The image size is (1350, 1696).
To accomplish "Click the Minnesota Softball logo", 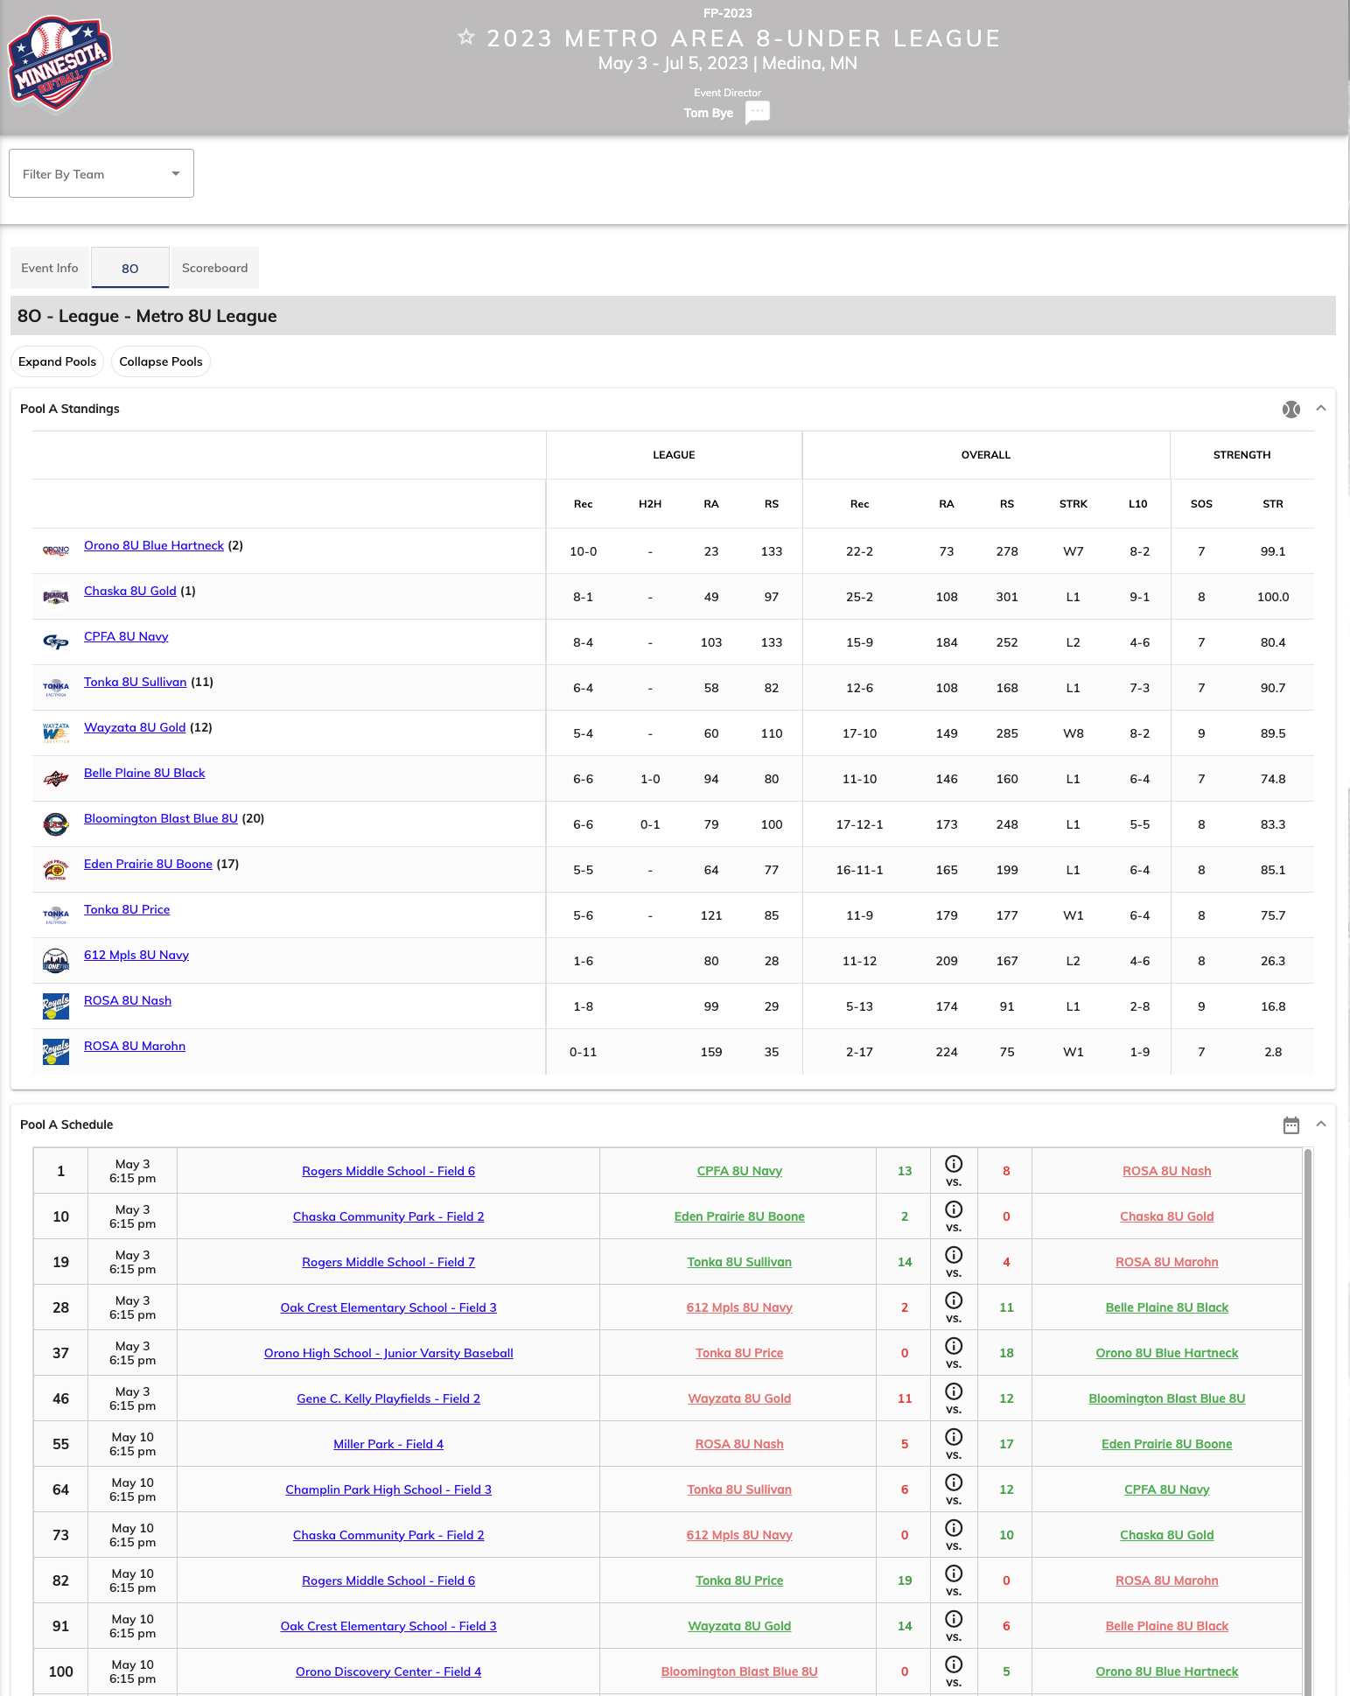I will pos(59,63).
